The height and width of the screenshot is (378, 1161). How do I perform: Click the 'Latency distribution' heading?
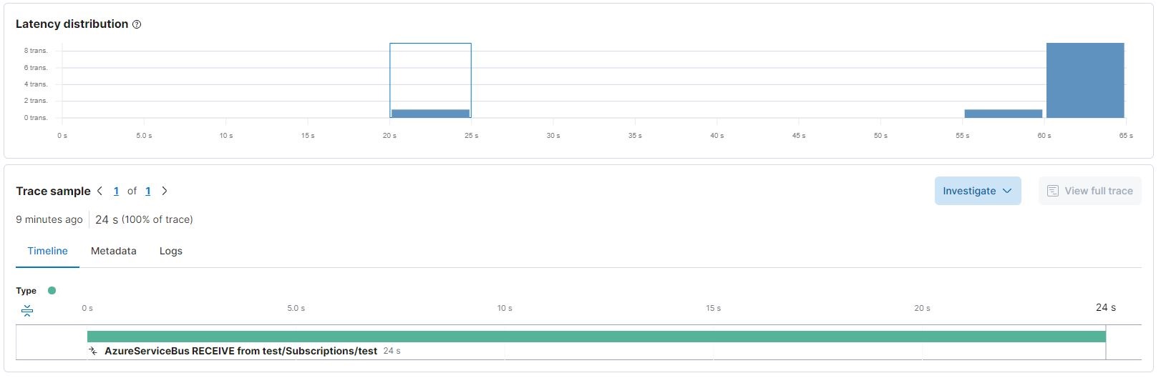72,24
